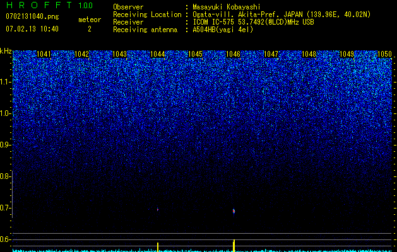Click the meteor count label
Viewport: 397px width, 252px height.
point(90,20)
